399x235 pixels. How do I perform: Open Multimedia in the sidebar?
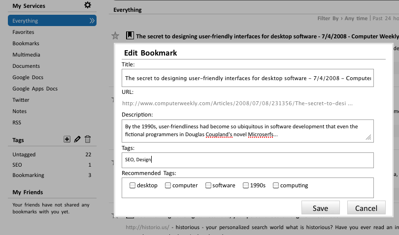pyautogui.click(x=26, y=55)
